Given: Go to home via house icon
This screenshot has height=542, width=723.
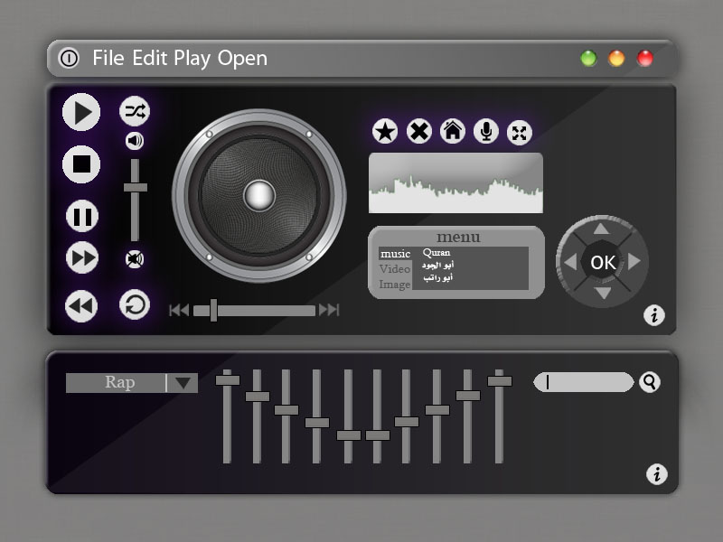Looking at the screenshot, I should [x=453, y=131].
